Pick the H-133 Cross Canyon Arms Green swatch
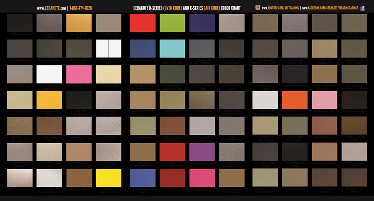374x201 pixels. tap(79, 49)
